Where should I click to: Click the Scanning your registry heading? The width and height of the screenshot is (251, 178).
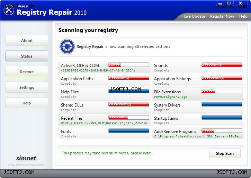(88, 30)
